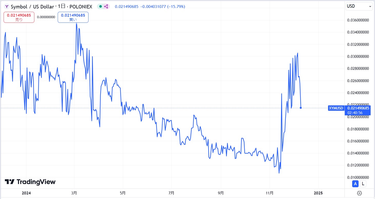Click the 2024 time axis label
The width and height of the screenshot is (375, 199).
click(26, 193)
